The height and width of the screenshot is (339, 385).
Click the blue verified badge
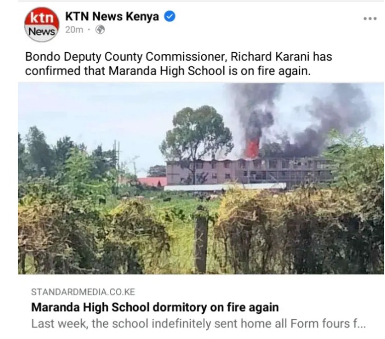coord(169,16)
